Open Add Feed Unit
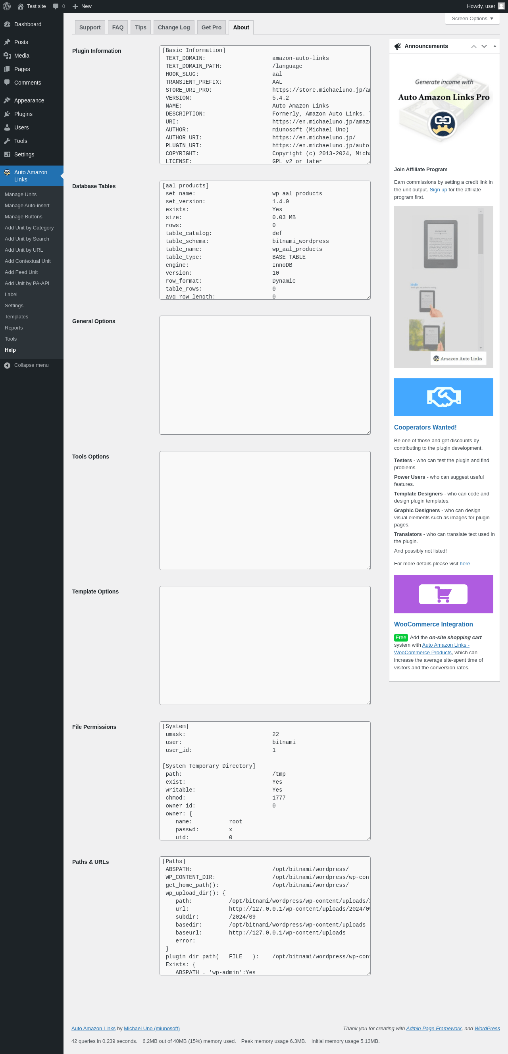 (x=21, y=272)
